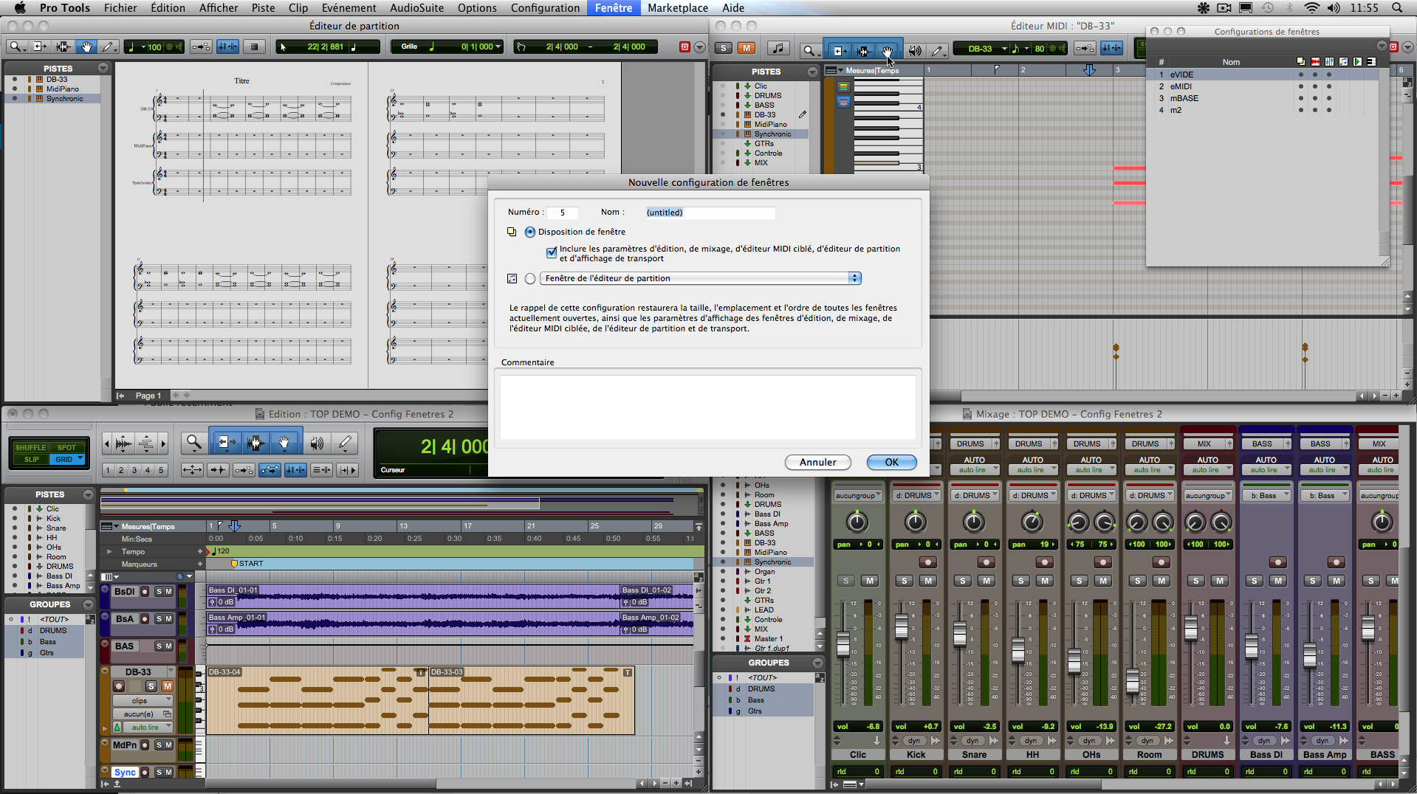The width and height of the screenshot is (1417, 794).
Task: Open PISTES list menu in score editor
Action: tap(103, 68)
